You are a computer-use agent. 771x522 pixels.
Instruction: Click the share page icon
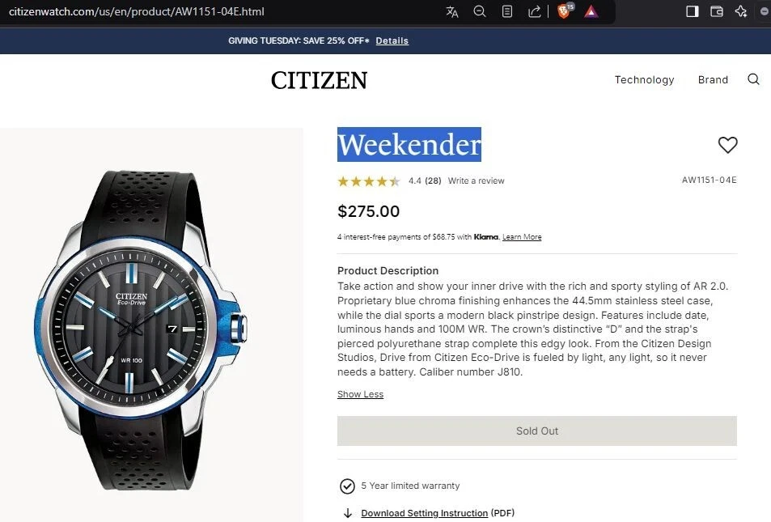click(x=535, y=11)
